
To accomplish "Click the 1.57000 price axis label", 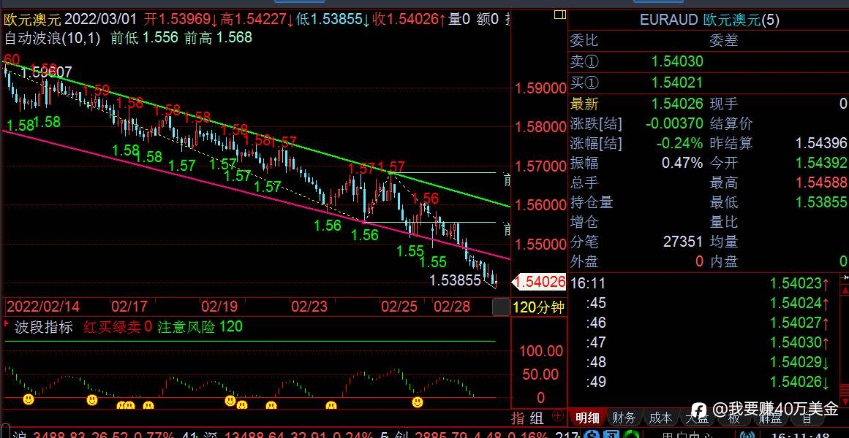I will tap(540, 167).
